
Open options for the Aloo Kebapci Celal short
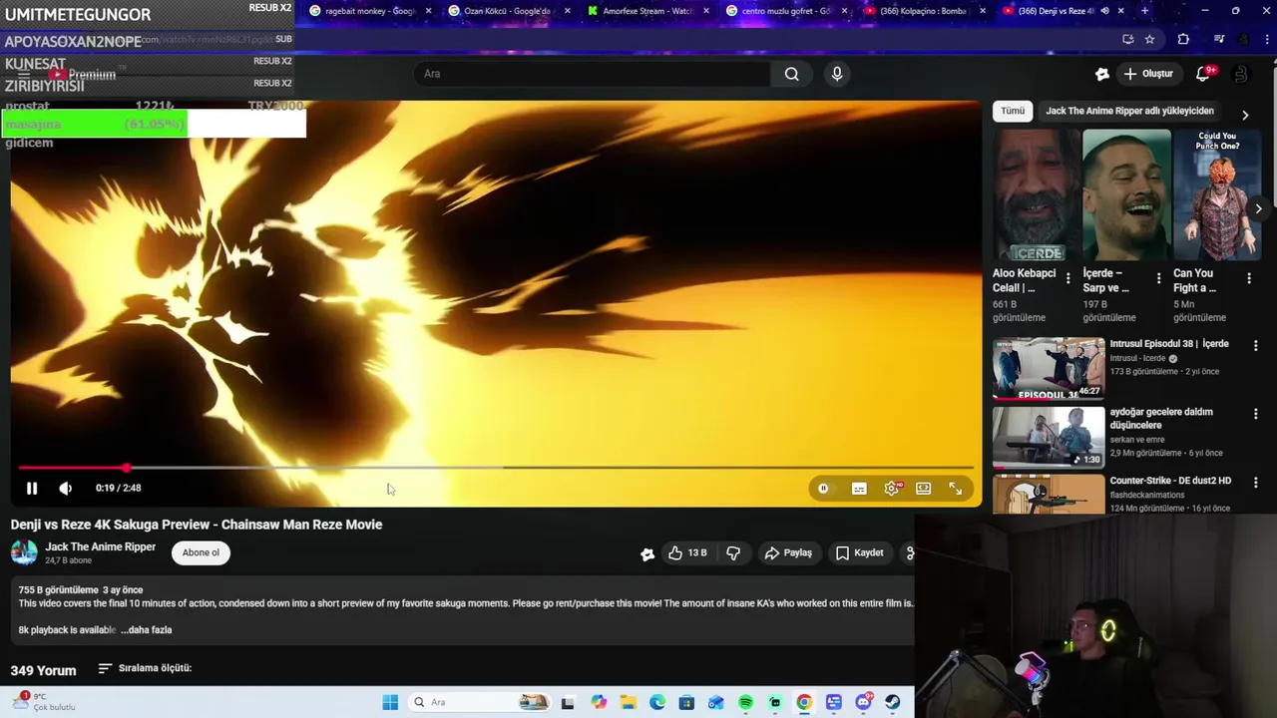(1068, 278)
